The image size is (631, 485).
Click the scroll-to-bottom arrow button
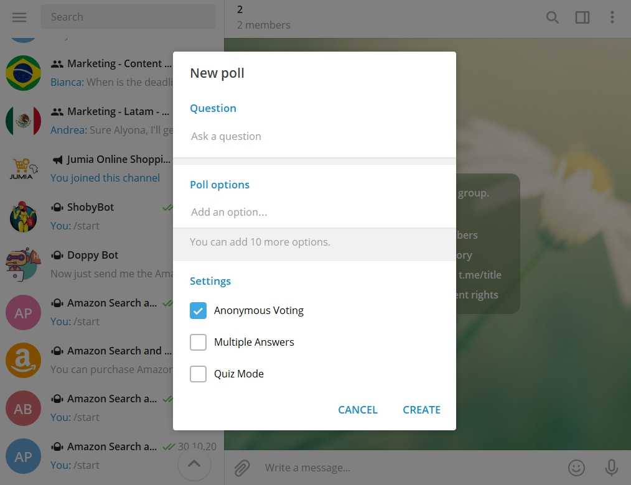[x=194, y=464]
